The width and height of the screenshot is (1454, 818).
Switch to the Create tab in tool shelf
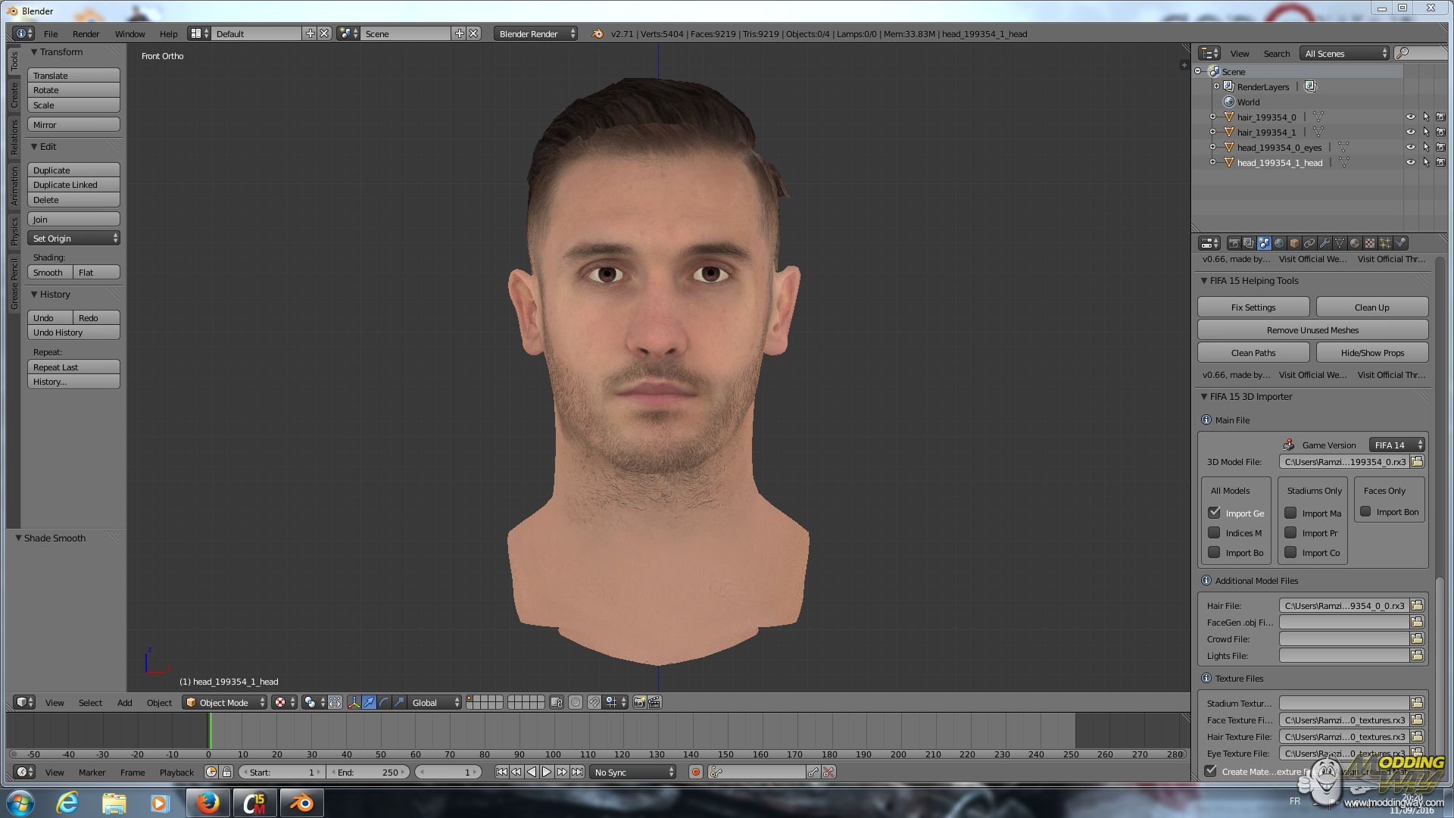tap(14, 95)
